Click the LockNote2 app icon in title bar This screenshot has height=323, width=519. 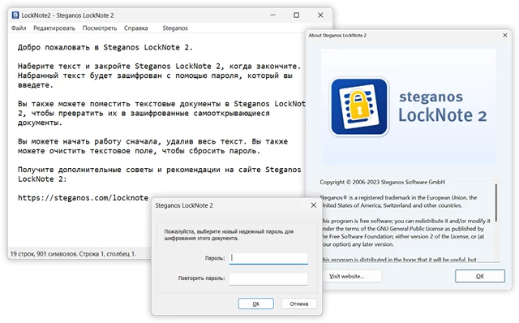pyautogui.click(x=15, y=15)
